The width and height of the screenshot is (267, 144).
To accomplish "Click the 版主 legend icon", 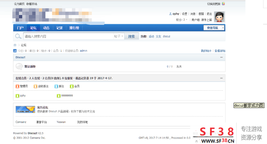I will click(56, 86).
